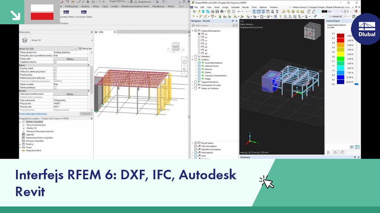Viewport: 380px width, 213px height.
Task: Toggle the Trajektoria słońca checkbox
Action: click(55, 62)
